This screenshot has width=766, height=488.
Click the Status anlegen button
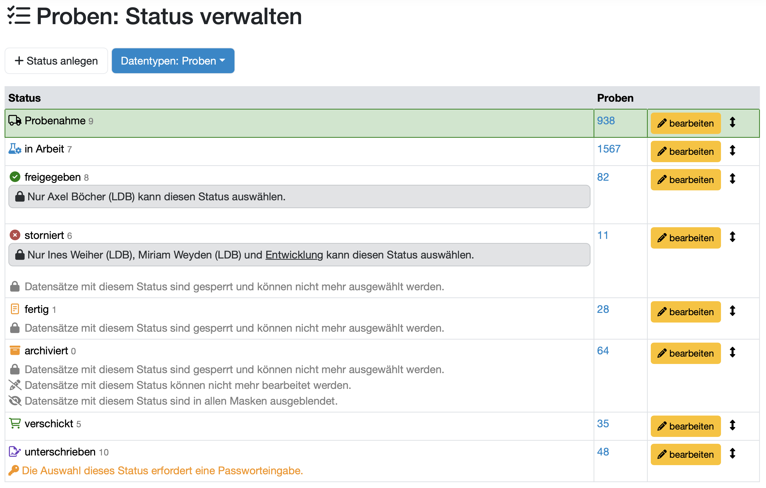click(56, 61)
